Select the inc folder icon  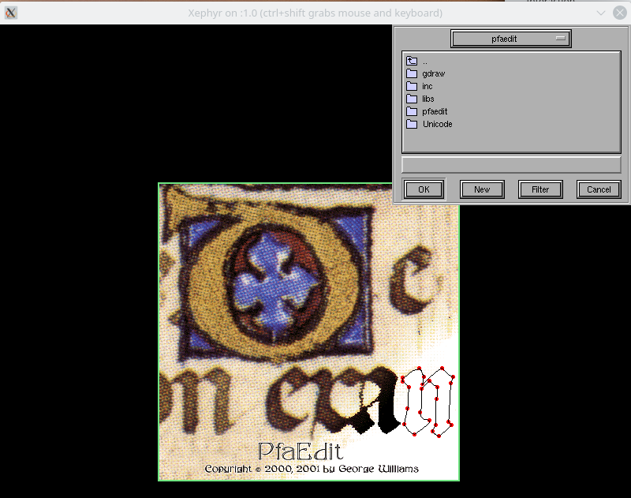[x=411, y=86]
